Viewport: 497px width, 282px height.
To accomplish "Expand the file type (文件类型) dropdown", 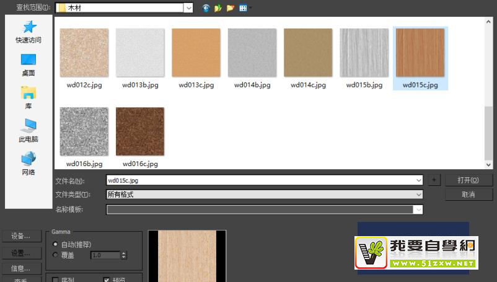I will [419, 195].
